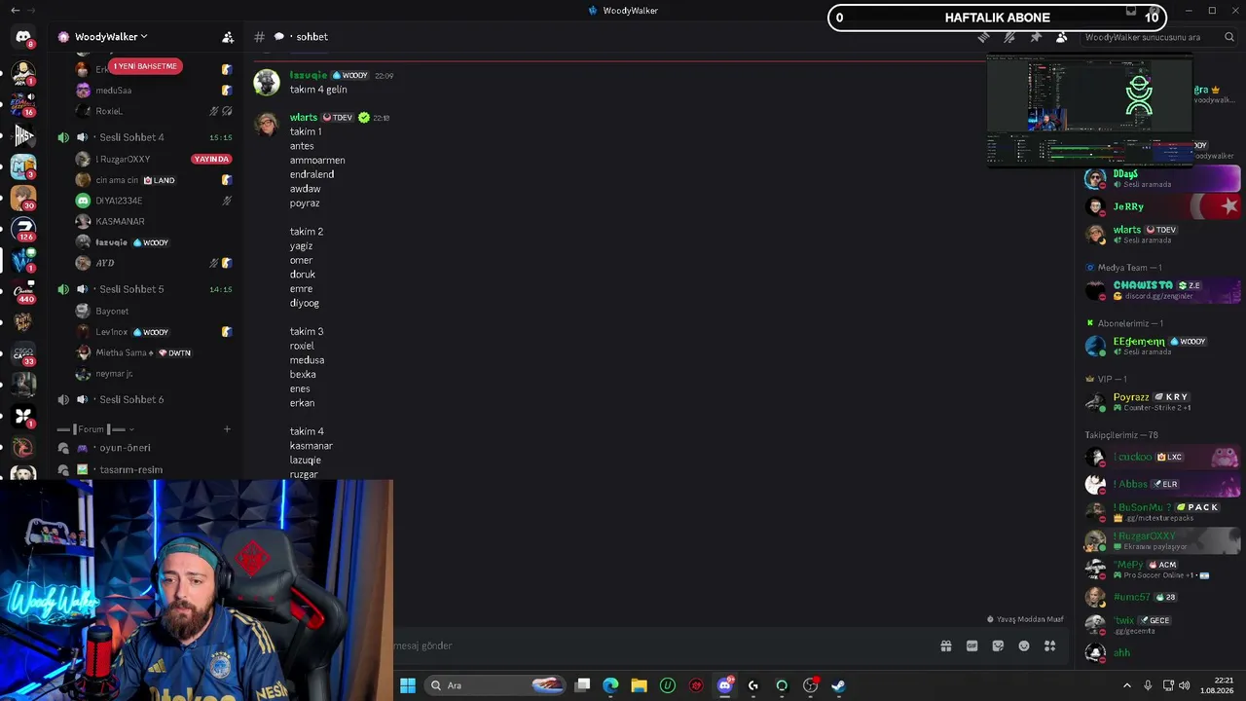Open Task View on the taskbar

click(582, 685)
